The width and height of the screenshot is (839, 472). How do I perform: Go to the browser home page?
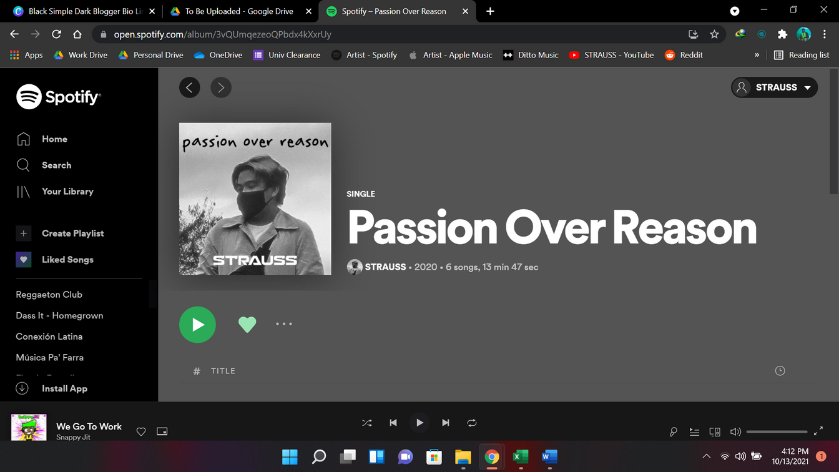tap(77, 34)
